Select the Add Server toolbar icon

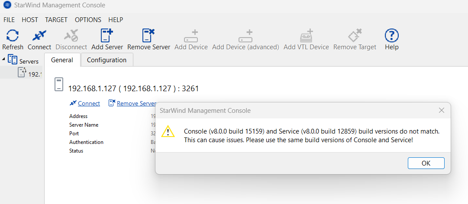tap(107, 36)
